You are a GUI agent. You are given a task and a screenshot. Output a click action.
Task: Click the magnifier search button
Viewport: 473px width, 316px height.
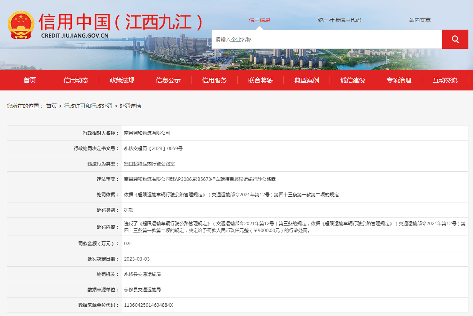(455, 39)
